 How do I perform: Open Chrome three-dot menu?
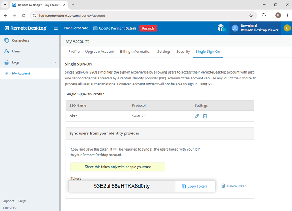(287, 16)
